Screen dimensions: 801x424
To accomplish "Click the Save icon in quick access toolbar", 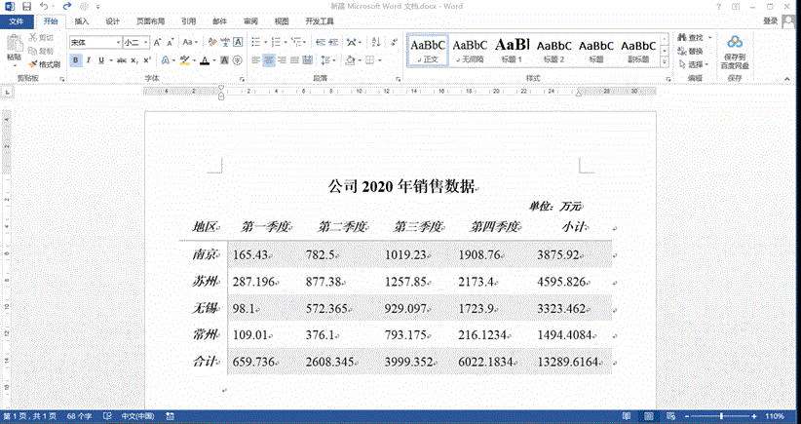I will coord(25,6).
